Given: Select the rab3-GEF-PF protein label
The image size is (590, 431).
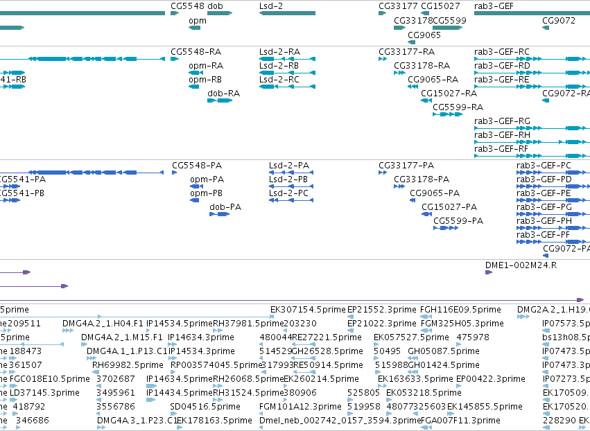Looking at the screenshot, I should click(544, 235).
